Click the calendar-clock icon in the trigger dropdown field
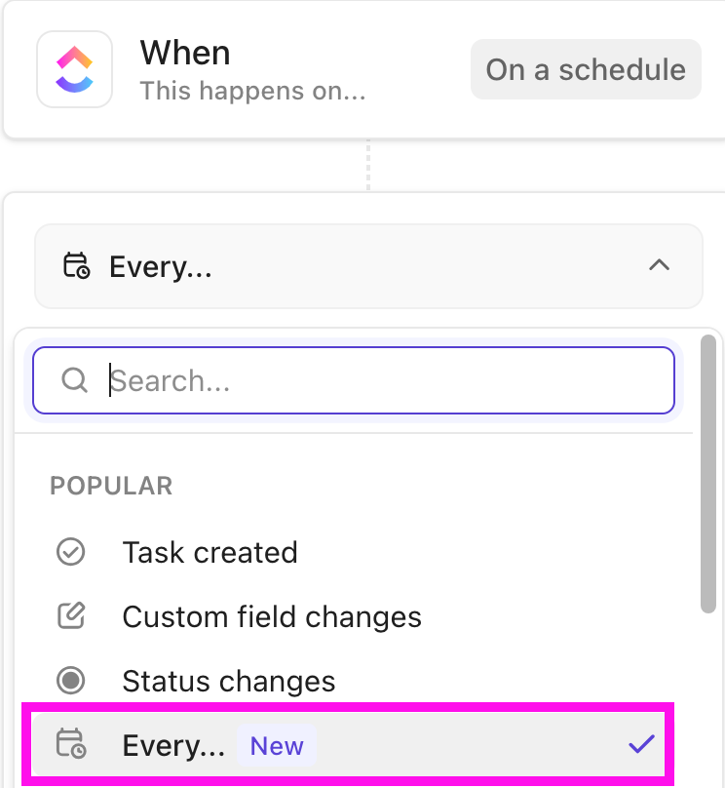Viewport: 725px width, 788px height. tap(76, 266)
